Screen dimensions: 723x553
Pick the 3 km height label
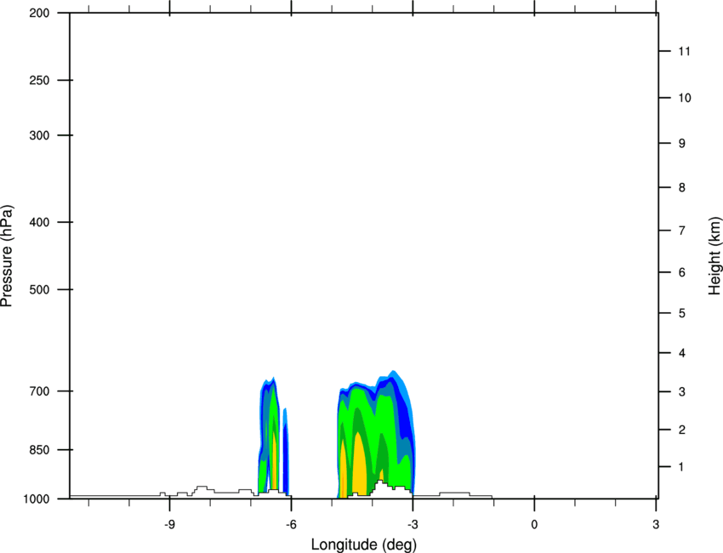[x=682, y=391]
